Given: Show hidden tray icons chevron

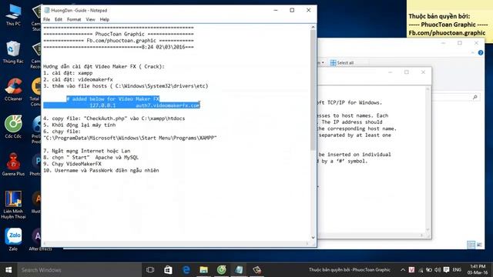Looking at the screenshot, I should click(403, 270).
